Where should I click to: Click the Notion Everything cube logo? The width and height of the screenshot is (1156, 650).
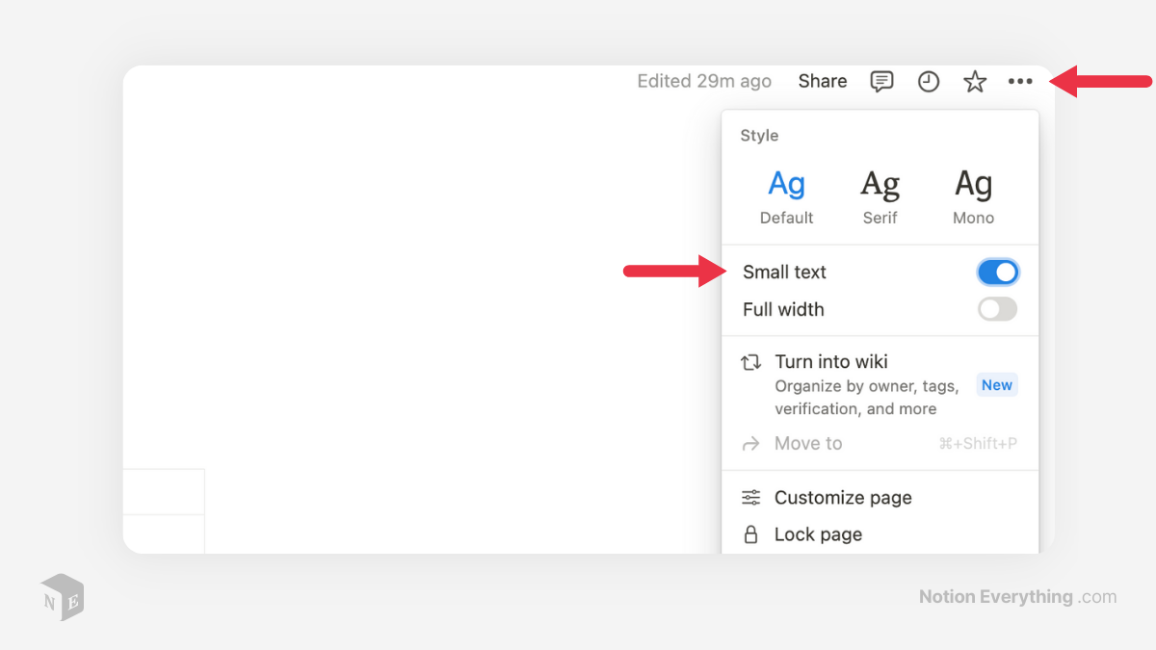(x=63, y=597)
